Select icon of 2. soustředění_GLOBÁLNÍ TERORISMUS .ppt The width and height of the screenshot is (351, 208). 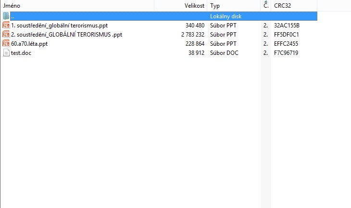[x=6, y=35]
